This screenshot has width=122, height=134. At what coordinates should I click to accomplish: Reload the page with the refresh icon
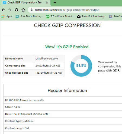point(17,10)
